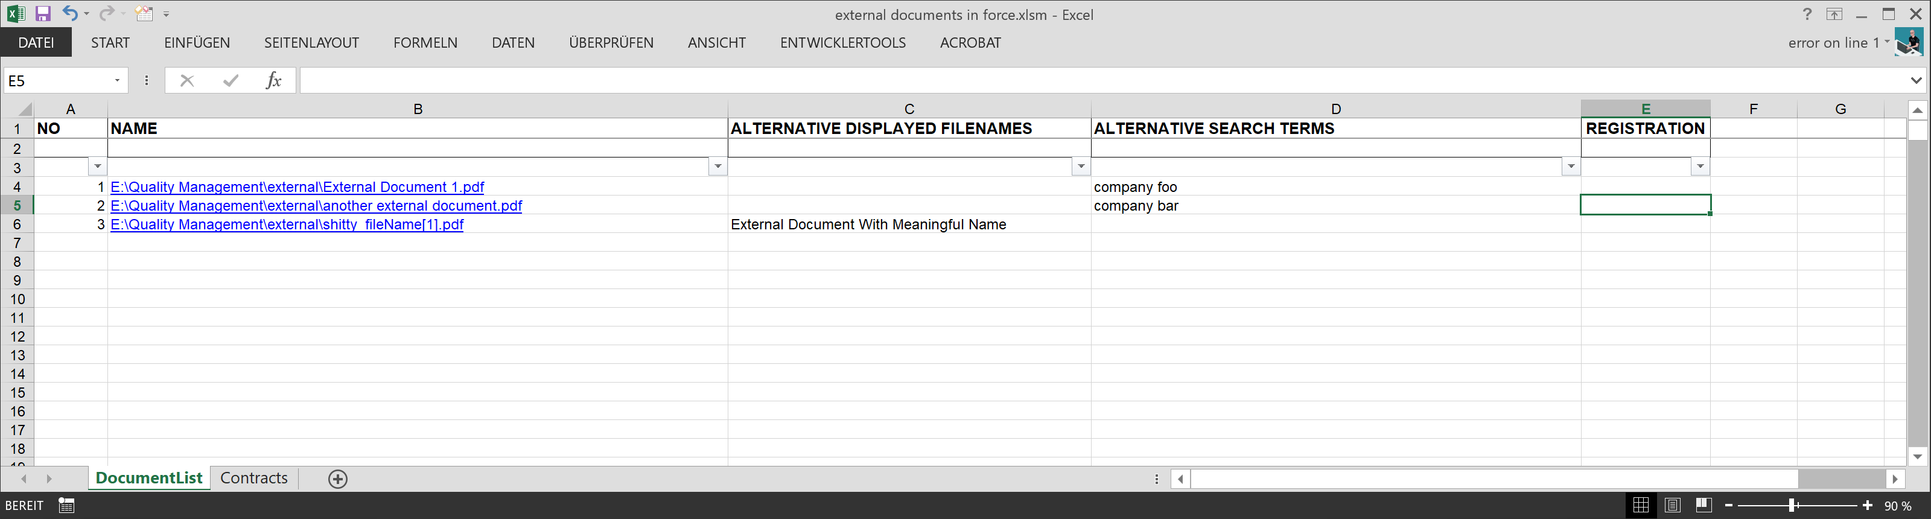Image resolution: width=1931 pixels, height=519 pixels.
Task: Click the previous sheet navigation arrow
Action: [x=24, y=479]
